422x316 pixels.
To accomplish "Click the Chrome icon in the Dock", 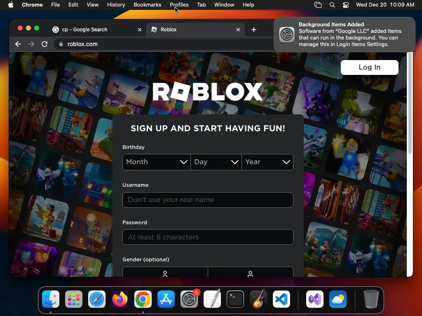I will pyautogui.click(x=143, y=299).
